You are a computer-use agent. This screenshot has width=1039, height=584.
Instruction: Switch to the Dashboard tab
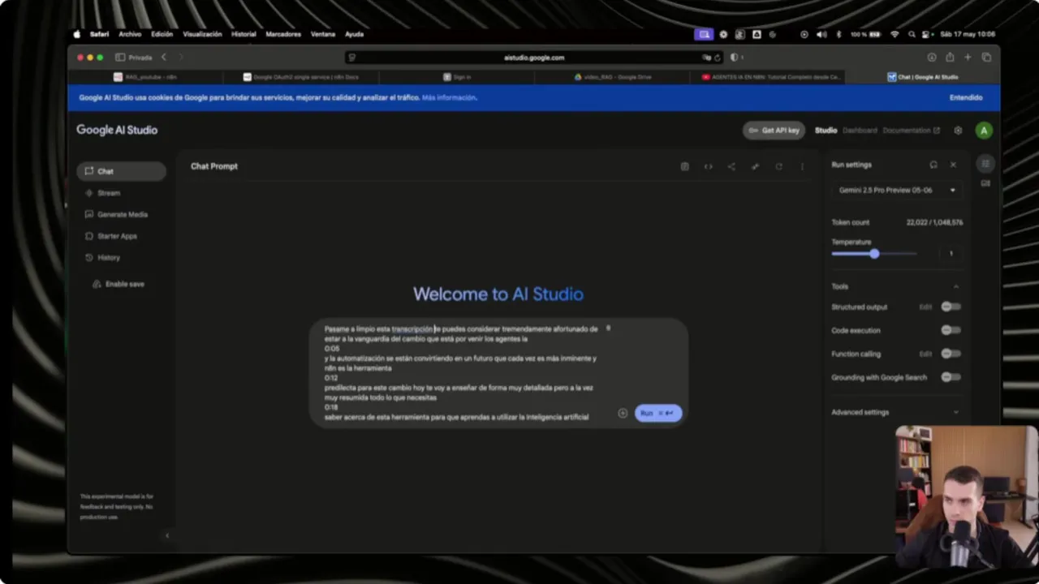coord(860,131)
